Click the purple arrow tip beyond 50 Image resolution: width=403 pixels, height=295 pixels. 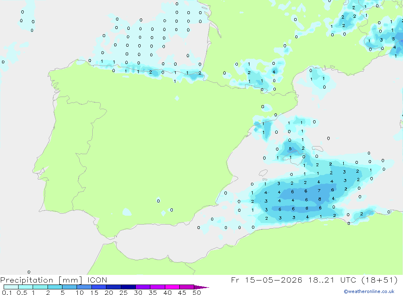click(x=201, y=287)
